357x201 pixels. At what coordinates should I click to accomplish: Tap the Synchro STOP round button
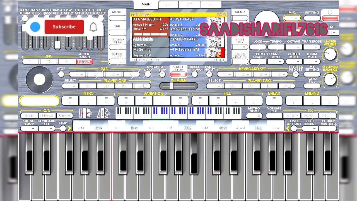[162, 74]
